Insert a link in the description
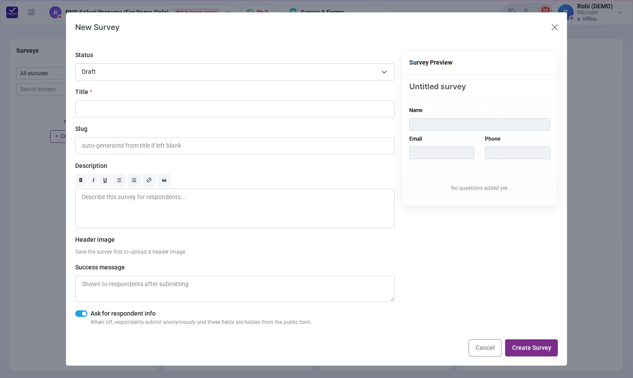 149,180
